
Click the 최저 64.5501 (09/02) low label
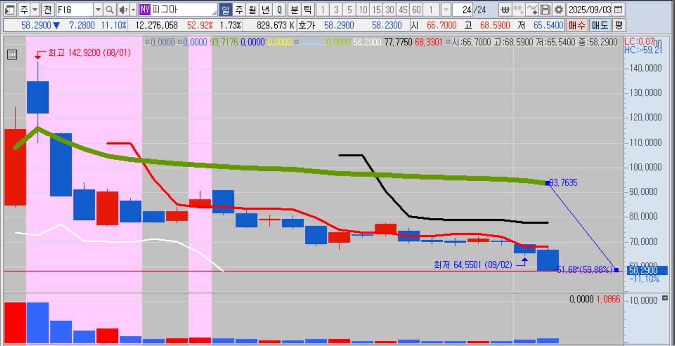coord(473,265)
